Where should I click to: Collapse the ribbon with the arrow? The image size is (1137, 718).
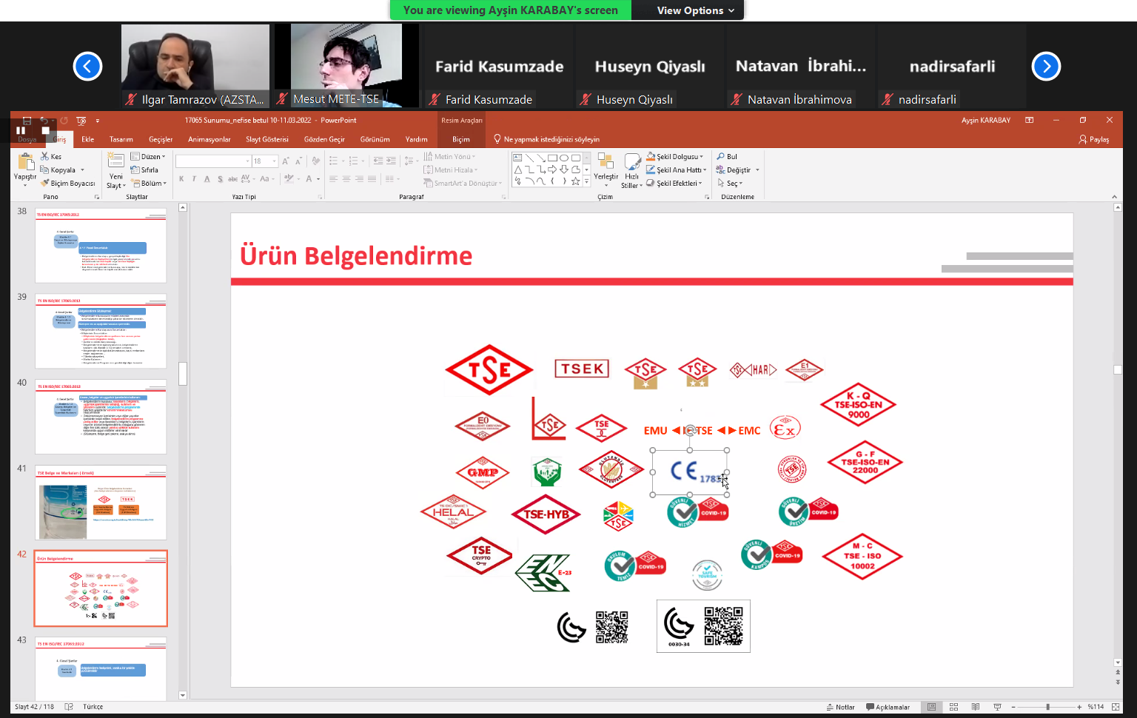point(1114,197)
